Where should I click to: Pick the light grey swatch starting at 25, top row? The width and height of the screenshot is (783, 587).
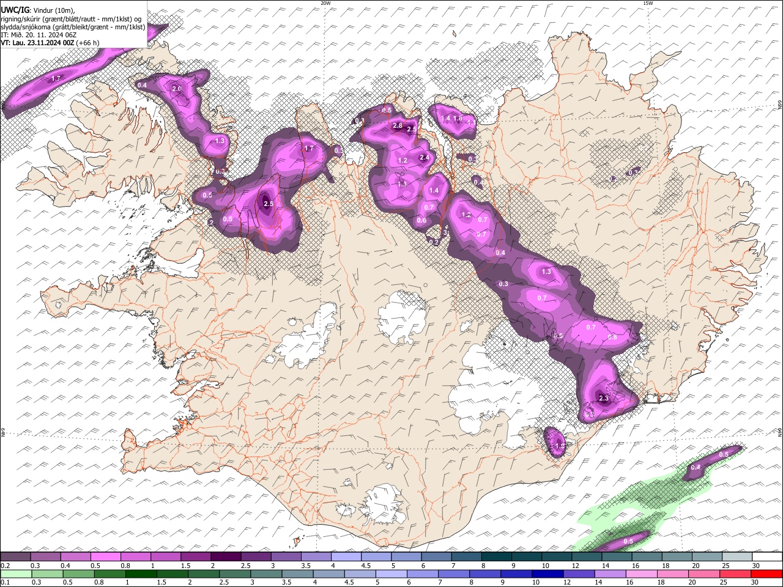[738, 557]
